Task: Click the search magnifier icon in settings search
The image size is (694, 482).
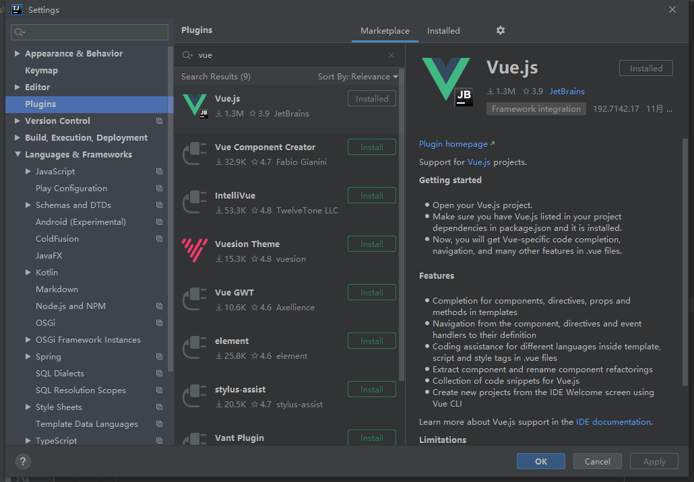Action: coord(19,32)
